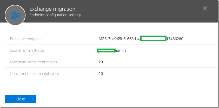The height and width of the screenshot is (108, 219).
Task: Click the blue Close button
Action: 20,99
